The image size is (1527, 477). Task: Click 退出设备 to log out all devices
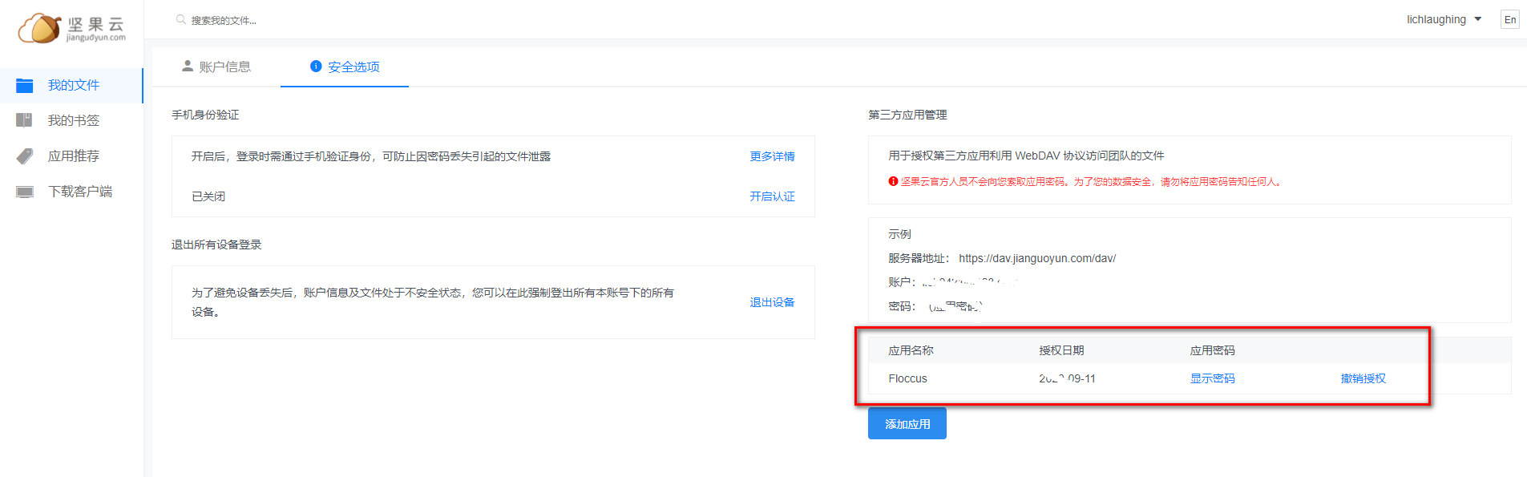pyautogui.click(x=772, y=302)
